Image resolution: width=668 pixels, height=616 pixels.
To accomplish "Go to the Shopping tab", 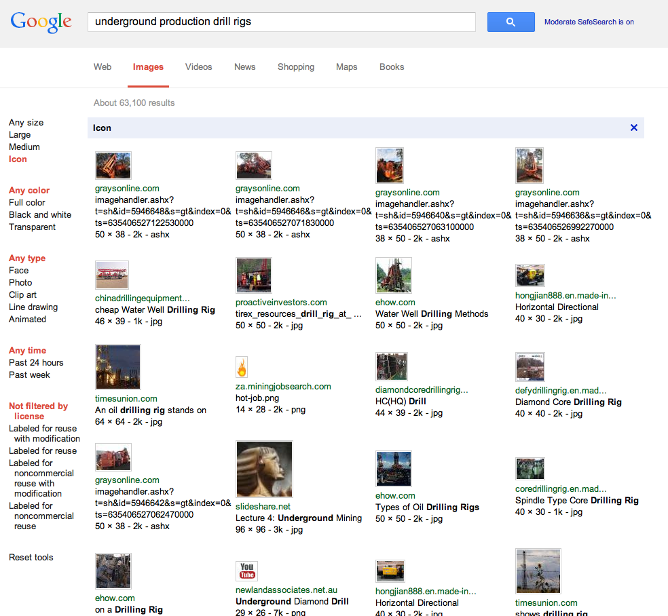I will [x=296, y=67].
